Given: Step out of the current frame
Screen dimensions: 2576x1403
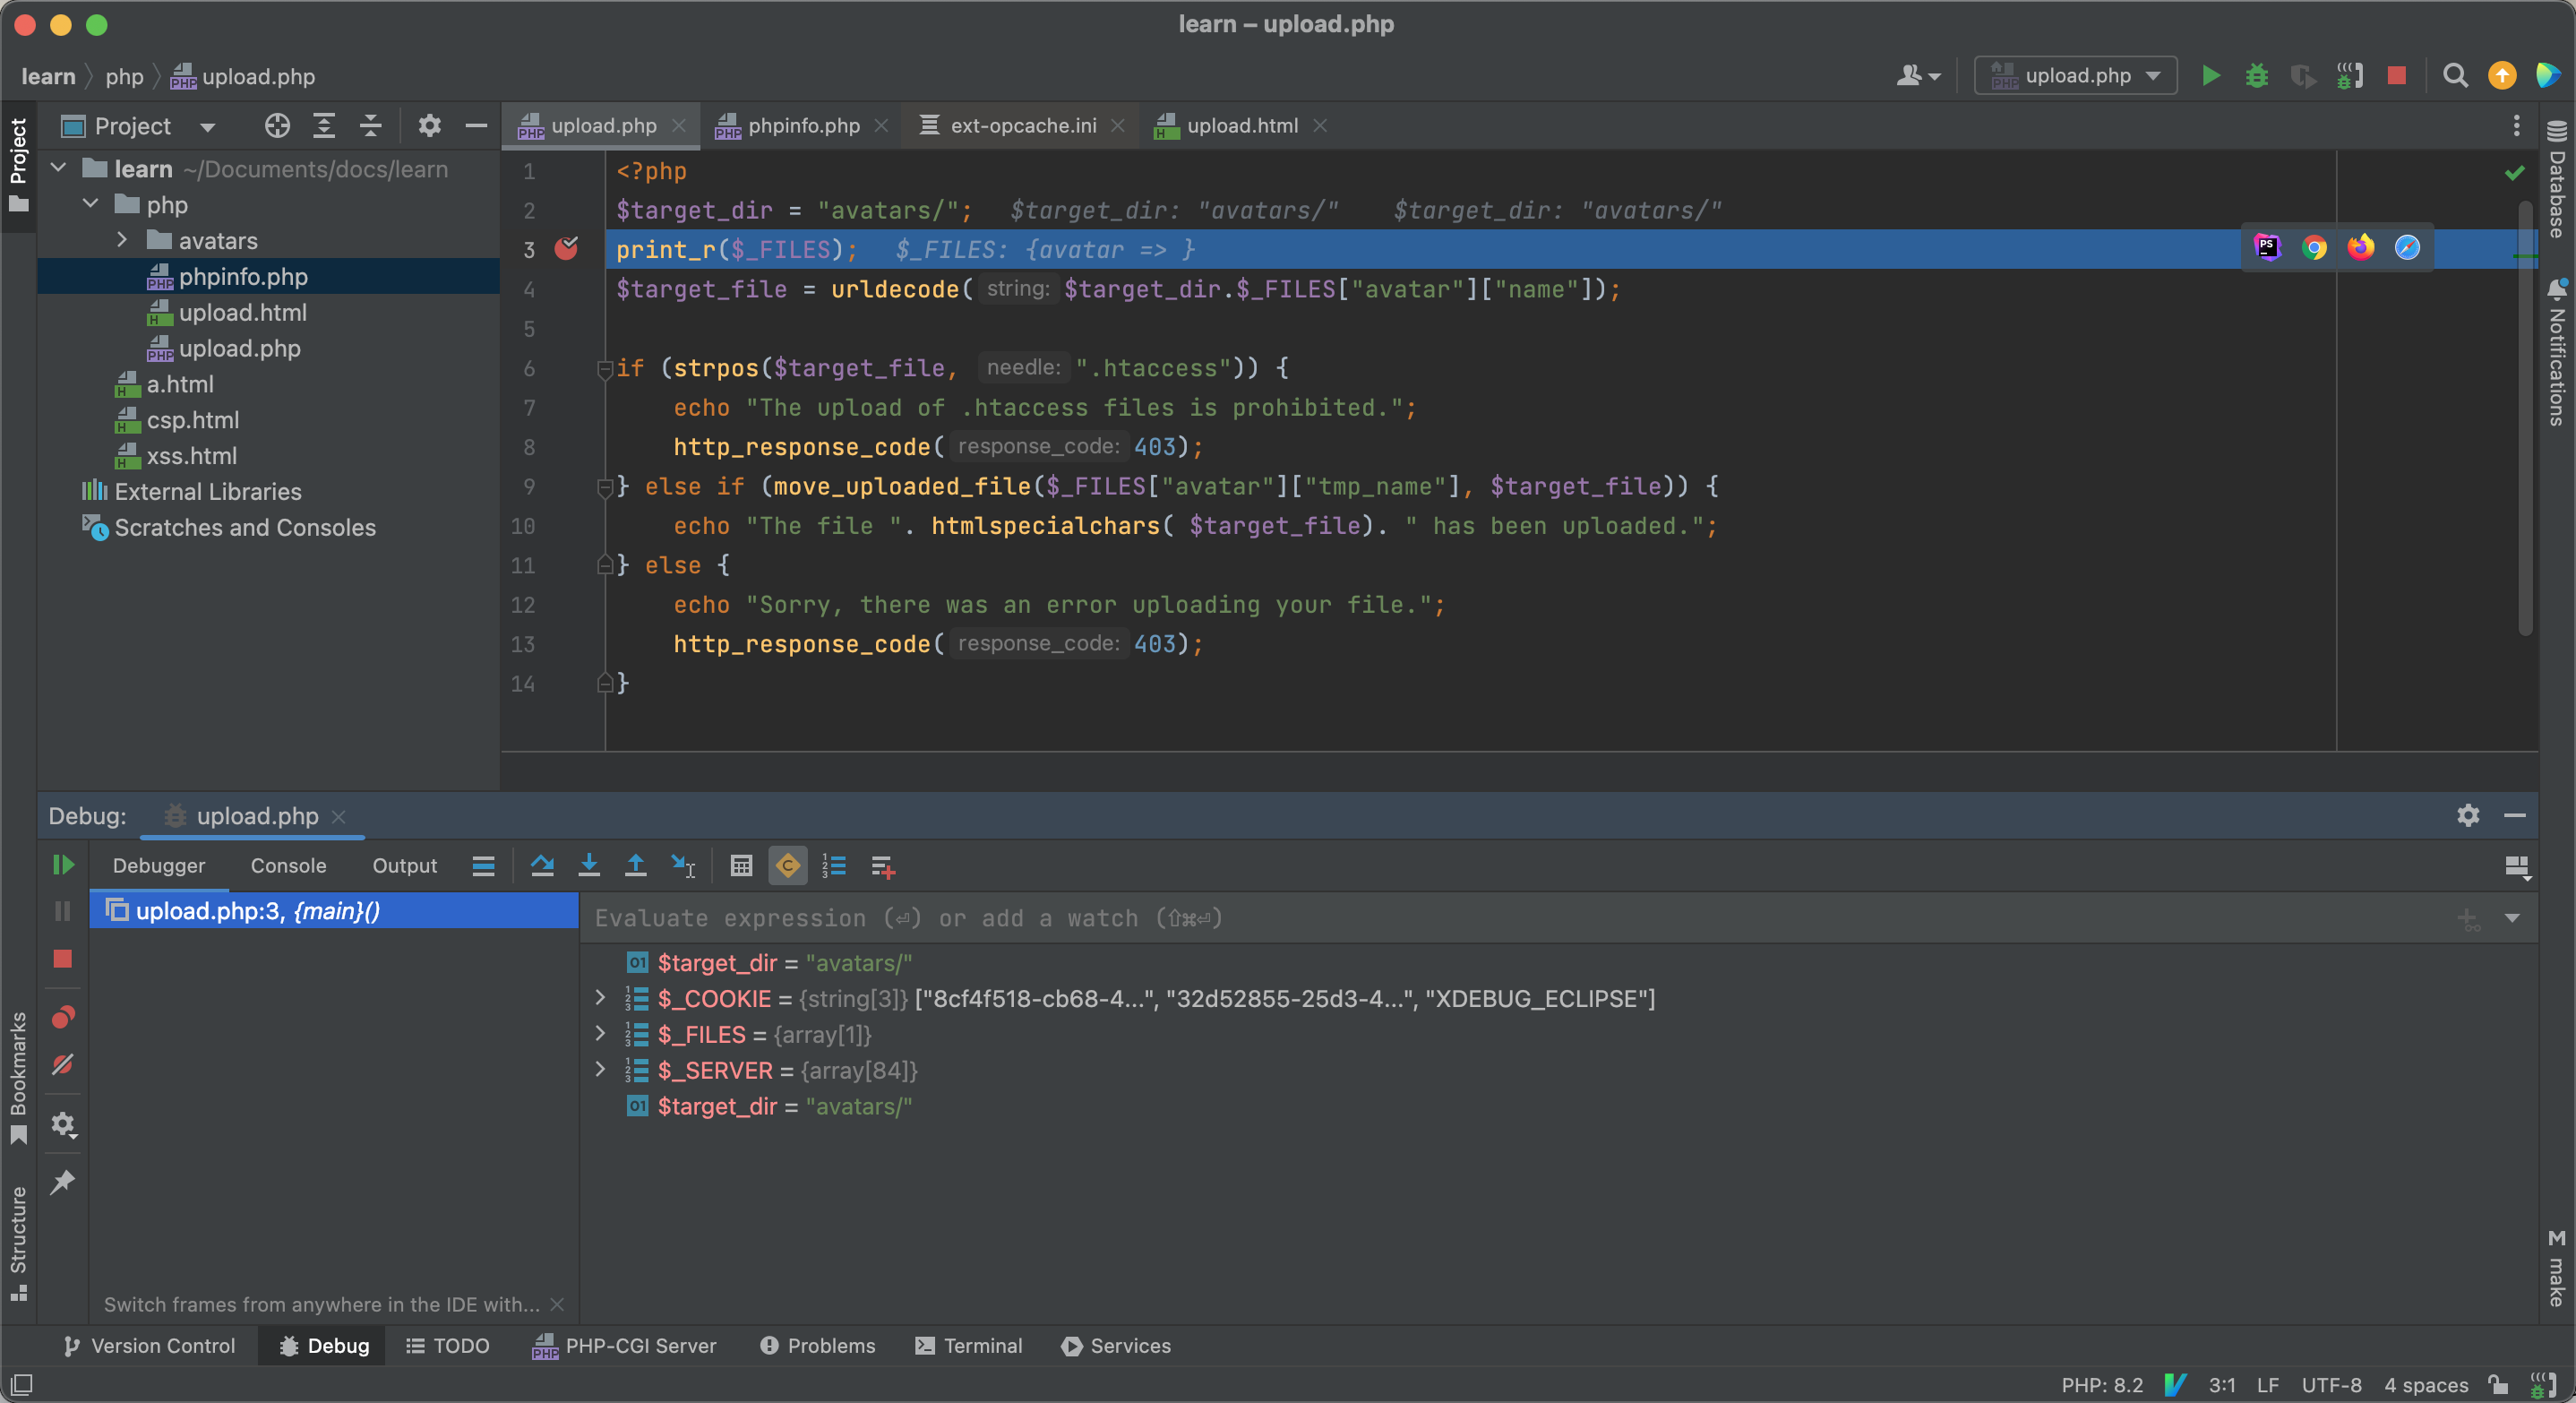Looking at the screenshot, I should tap(635, 865).
